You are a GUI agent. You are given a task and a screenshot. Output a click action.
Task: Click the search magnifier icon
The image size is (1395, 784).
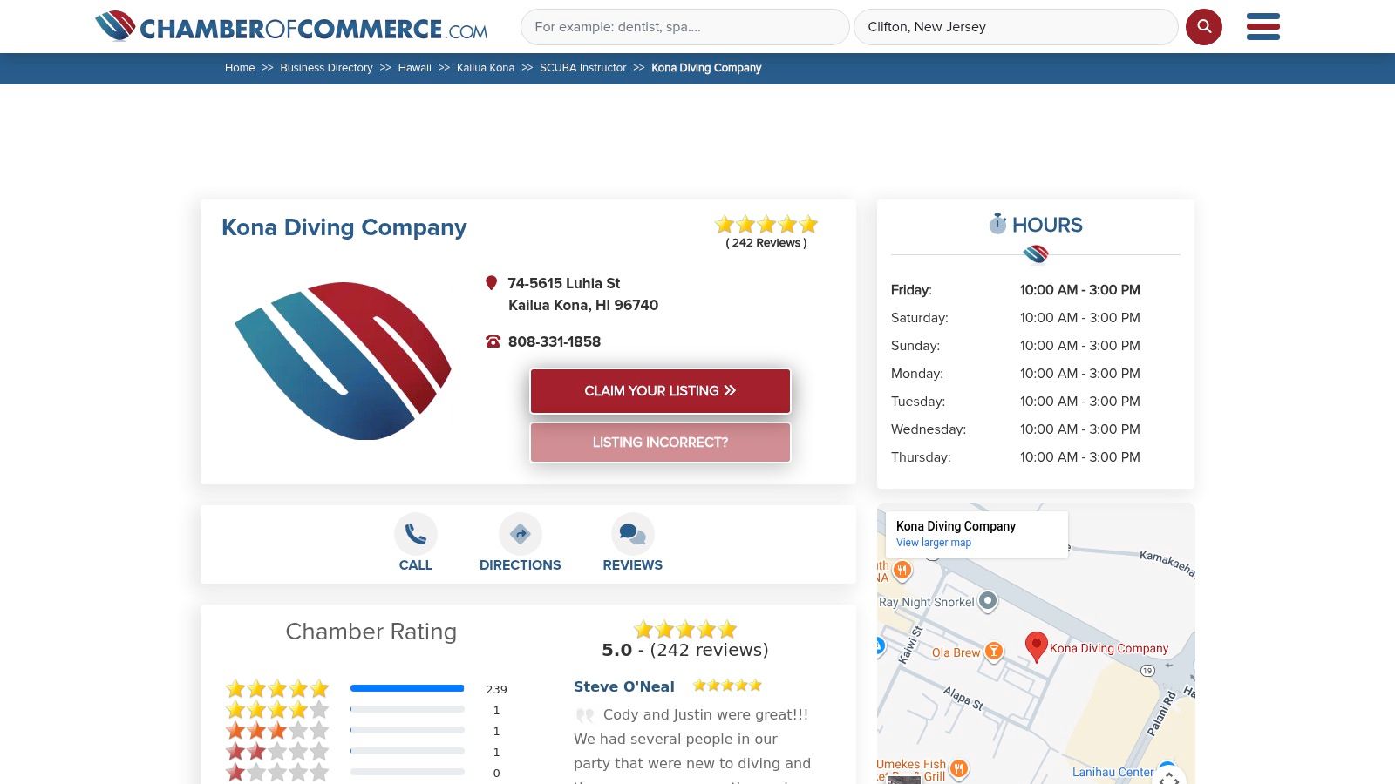point(1204,26)
